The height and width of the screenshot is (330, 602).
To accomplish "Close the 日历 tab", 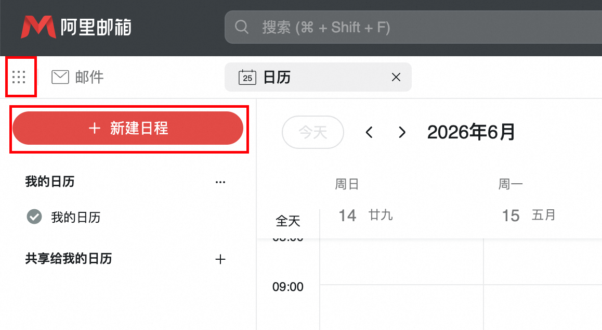I will click(396, 77).
